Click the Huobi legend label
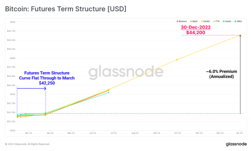This screenshot has height=151, width=251. coord(228,21)
